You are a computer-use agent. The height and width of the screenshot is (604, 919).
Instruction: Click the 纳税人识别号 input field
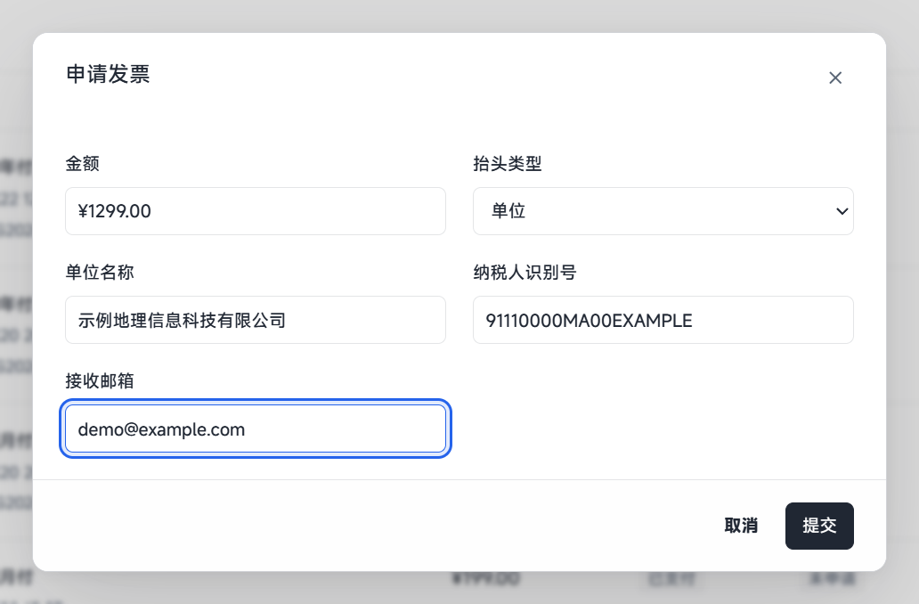click(663, 320)
